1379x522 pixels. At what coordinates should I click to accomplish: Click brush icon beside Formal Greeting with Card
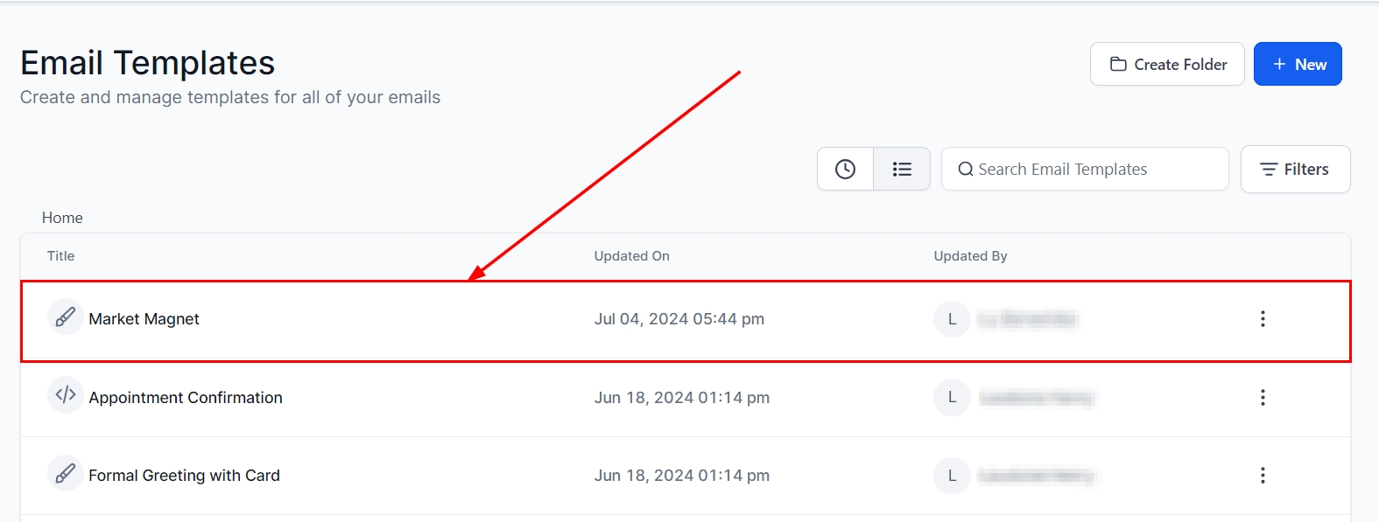[x=65, y=474]
